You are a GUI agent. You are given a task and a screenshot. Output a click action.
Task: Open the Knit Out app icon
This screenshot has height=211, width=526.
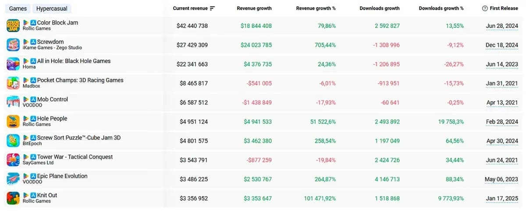point(13,198)
